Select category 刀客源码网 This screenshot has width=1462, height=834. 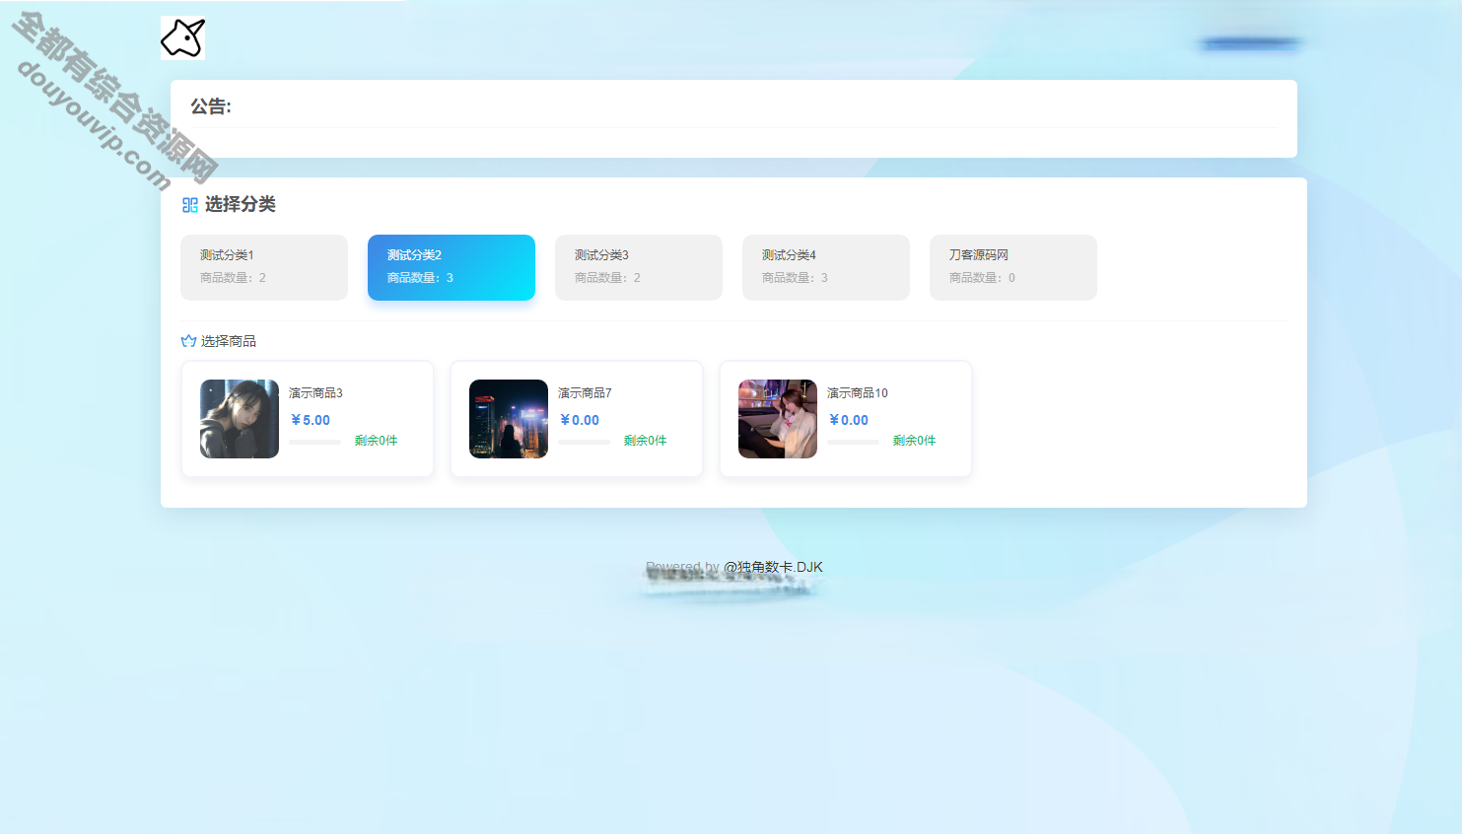click(1013, 267)
